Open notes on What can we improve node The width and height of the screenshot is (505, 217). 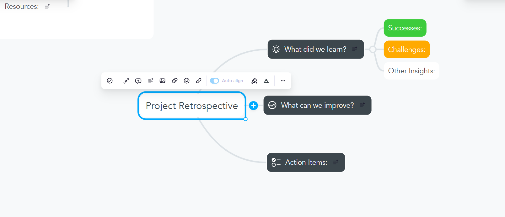pyautogui.click(x=362, y=105)
